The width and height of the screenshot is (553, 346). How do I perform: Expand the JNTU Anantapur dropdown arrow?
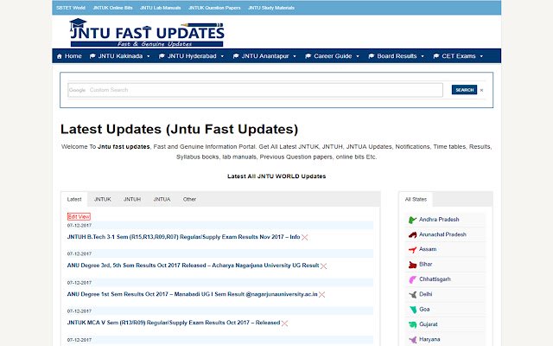[295, 56]
